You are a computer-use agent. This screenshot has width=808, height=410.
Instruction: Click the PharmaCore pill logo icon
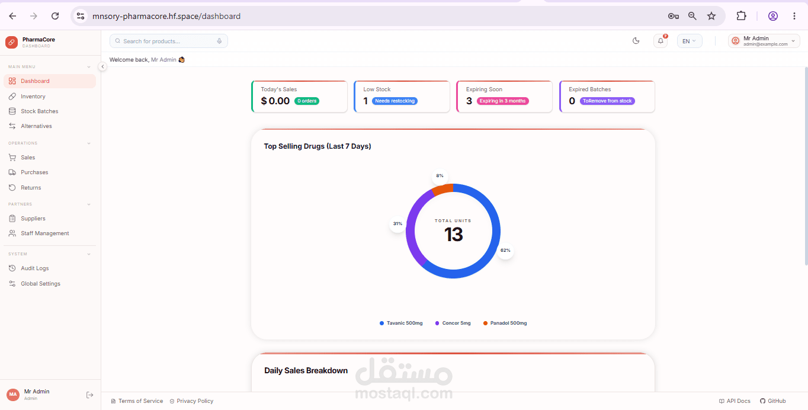[x=11, y=42]
